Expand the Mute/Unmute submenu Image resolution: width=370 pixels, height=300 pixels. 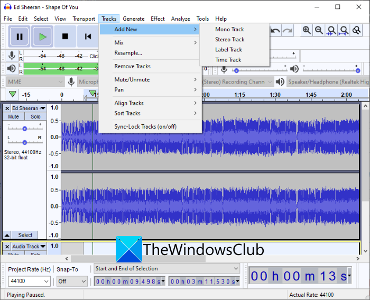[x=150, y=79]
